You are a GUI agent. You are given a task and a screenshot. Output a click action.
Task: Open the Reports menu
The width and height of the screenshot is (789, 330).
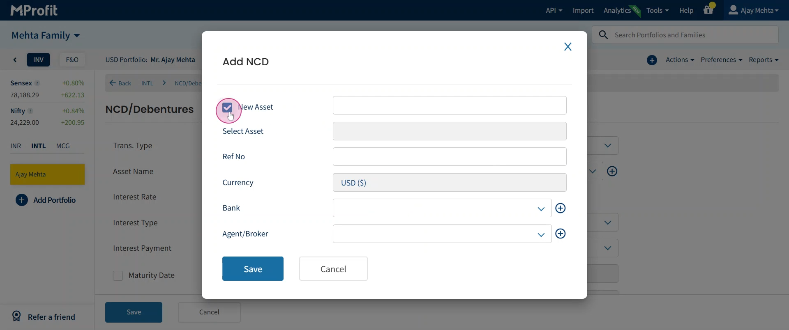[x=763, y=60]
